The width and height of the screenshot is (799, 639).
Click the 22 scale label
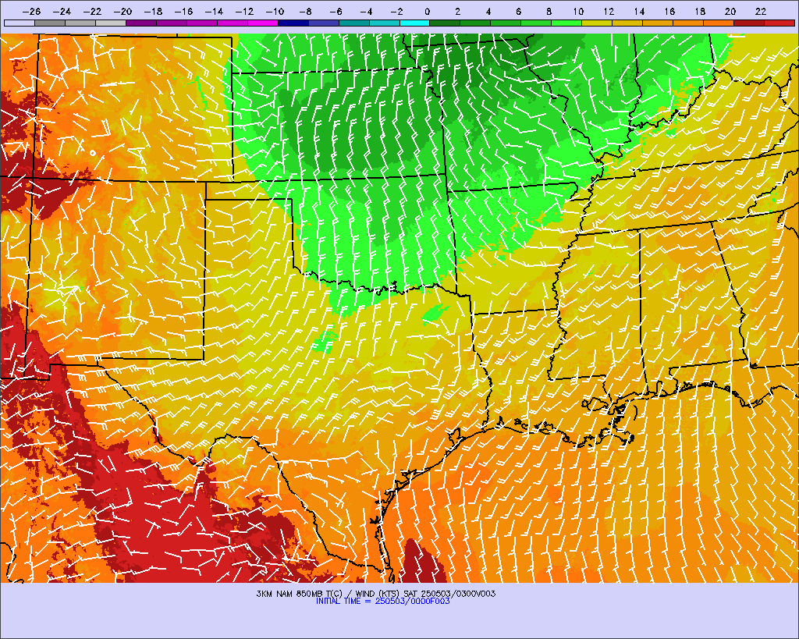tap(761, 12)
